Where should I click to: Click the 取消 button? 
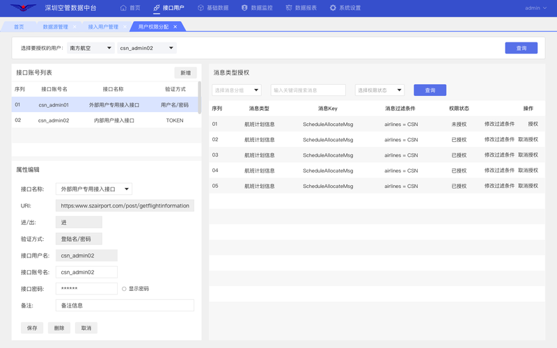86,328
